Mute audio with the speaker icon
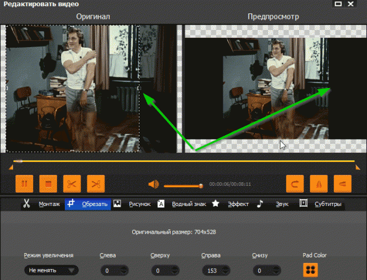Viewport: 367px width, 280px height. [153, 184]
